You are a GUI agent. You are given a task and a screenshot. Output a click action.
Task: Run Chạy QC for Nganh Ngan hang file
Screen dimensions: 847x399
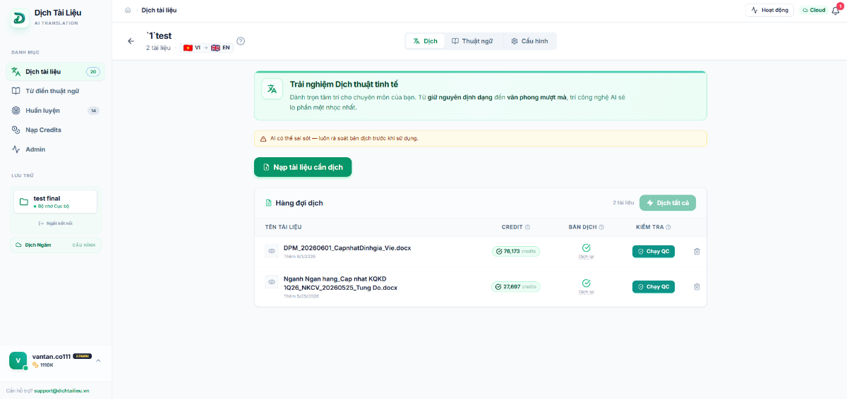654,287
